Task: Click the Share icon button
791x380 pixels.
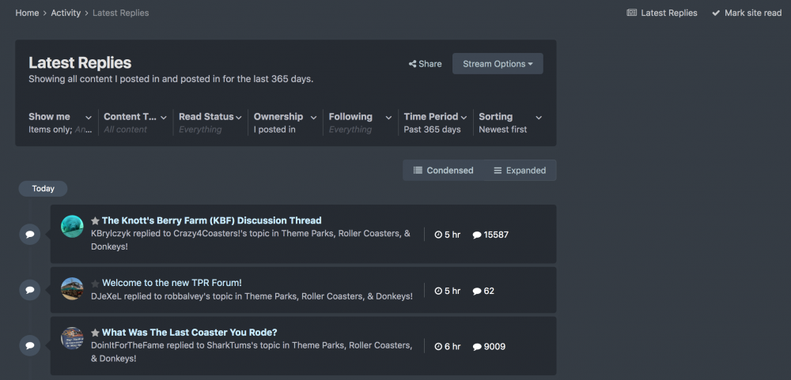Action: click(413, 64)
